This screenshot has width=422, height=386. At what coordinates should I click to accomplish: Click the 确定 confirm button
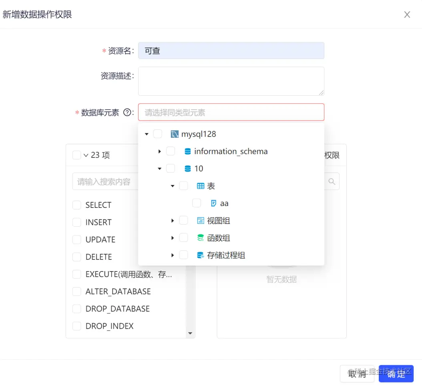[396, 374]
